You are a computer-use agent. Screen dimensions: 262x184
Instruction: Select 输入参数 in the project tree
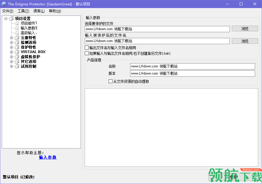pos(29,28)
